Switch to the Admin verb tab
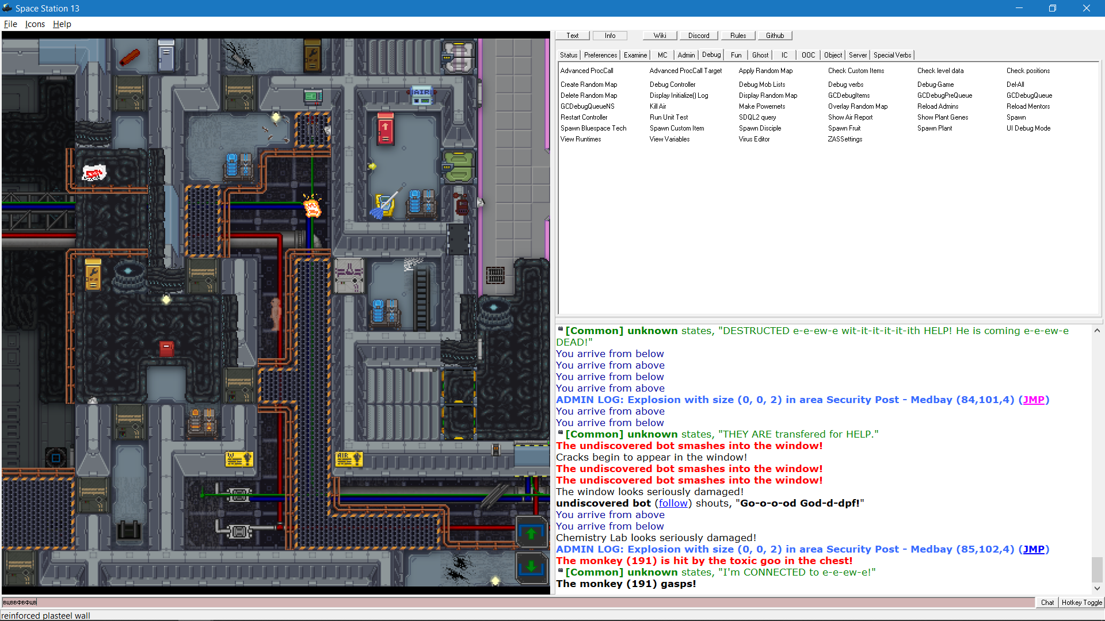The image size is (1105, 621). tap(686, 55)
